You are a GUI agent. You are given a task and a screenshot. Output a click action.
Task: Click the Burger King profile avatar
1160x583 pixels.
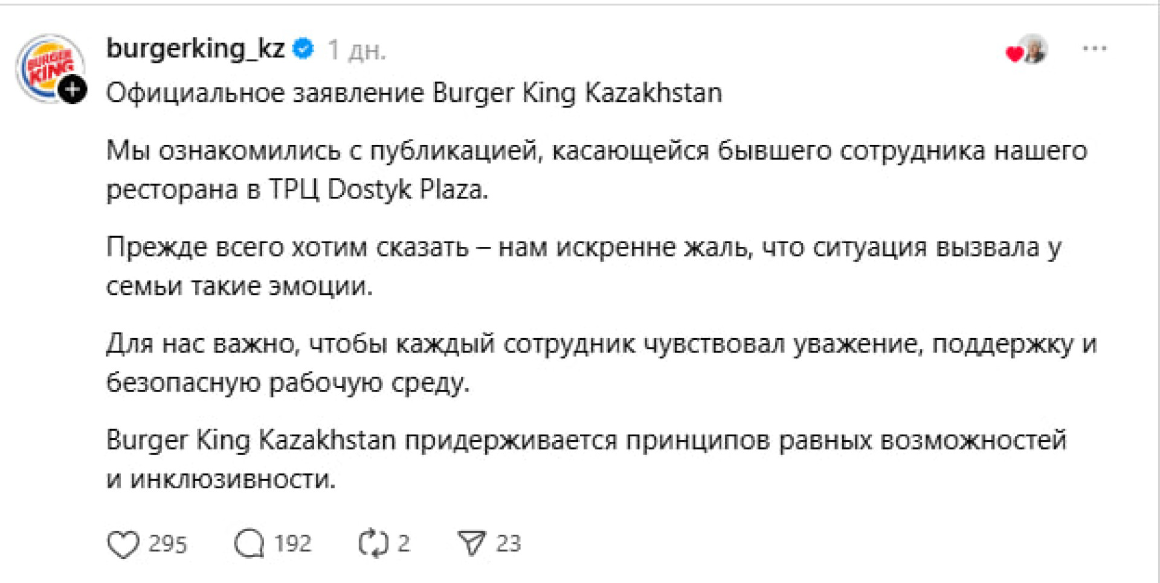(48, 66)
